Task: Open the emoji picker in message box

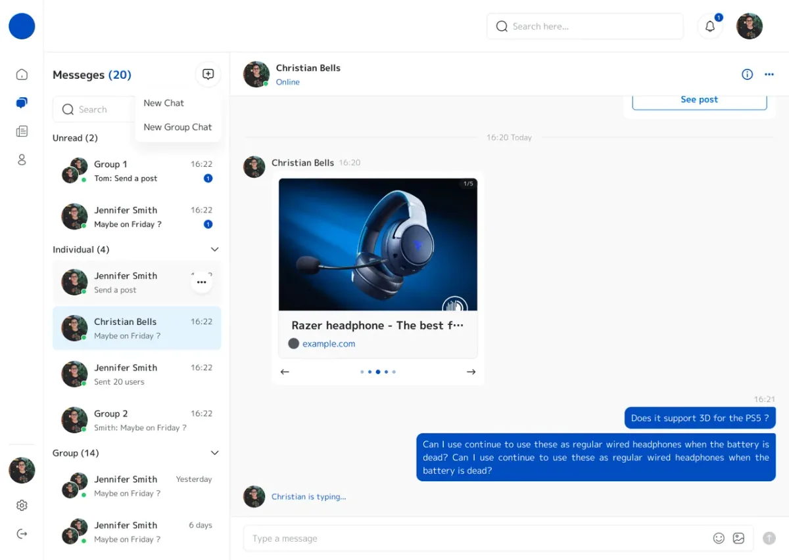Action: tap(719, 538)
